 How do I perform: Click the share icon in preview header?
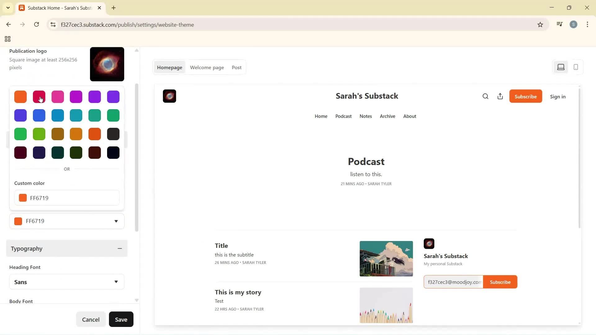[500, 96]
